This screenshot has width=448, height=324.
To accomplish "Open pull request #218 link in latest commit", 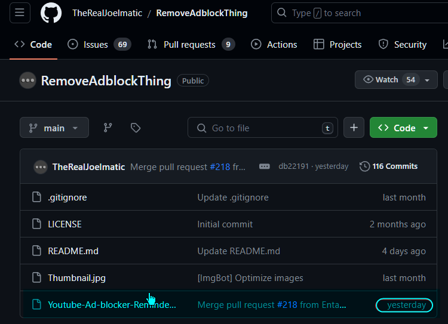I will click(220, 166).
